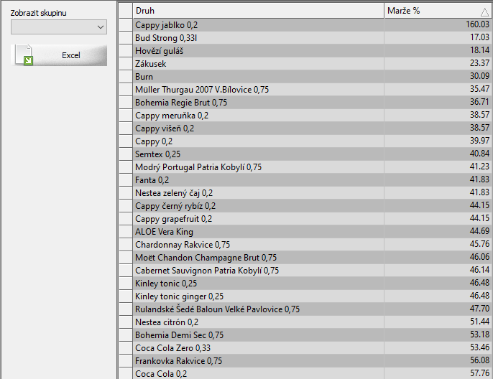Image resolution: width=493 pixels, height=379 pixels.
Task: Click the Bohemia Regie Brut 0,75 entry
Action: click(181, 103)
